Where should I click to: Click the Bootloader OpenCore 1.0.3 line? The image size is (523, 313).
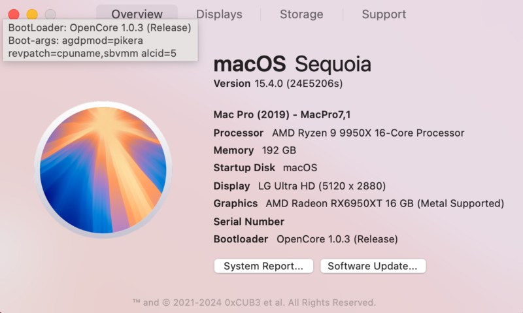[305, 239]
